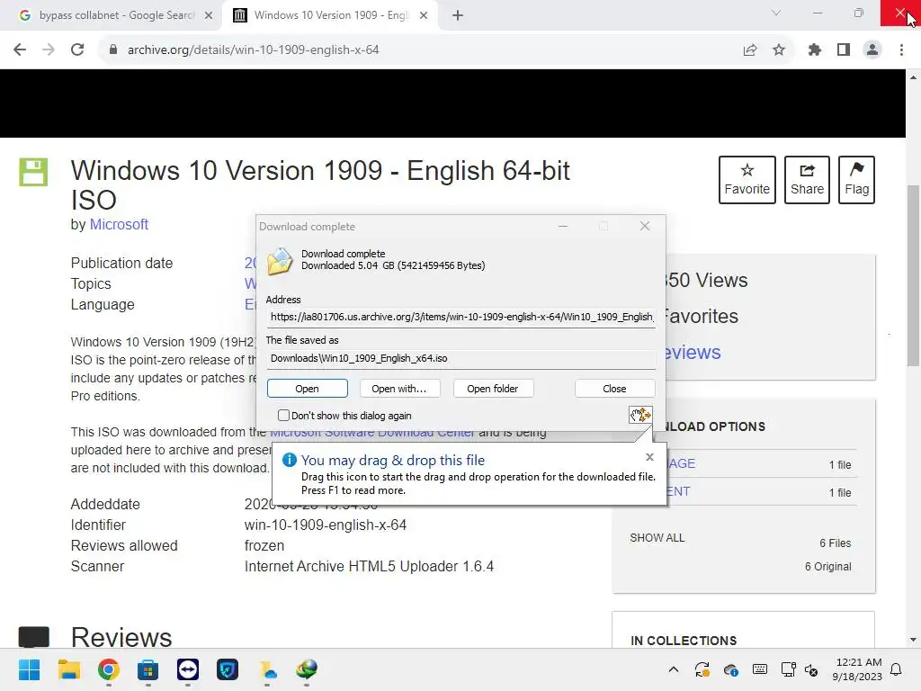Open TeamViewer from the taskbar
This screenshot has width=921, height=691.
coord(188,669)
